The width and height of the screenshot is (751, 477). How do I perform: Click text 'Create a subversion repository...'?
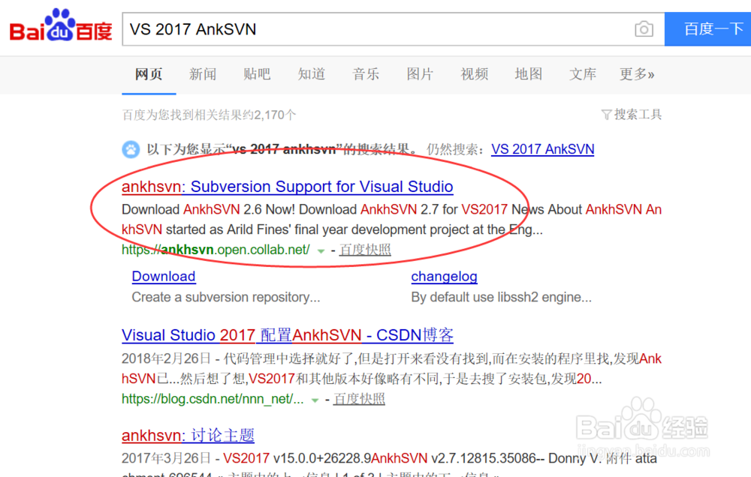point(226,297)
